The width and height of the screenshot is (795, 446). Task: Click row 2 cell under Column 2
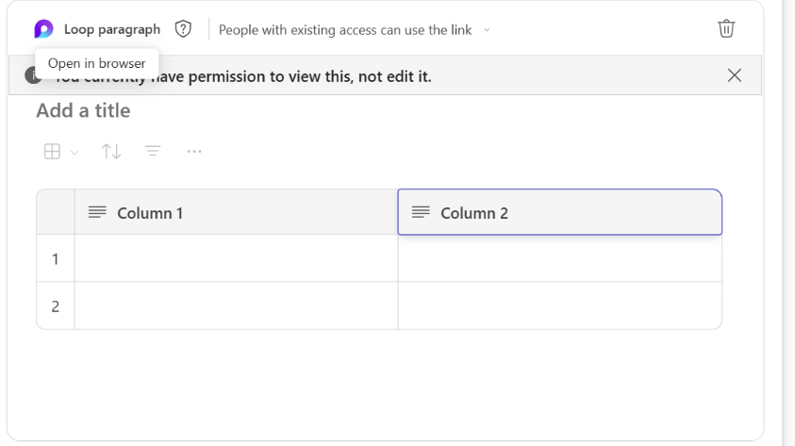(559, 306)
